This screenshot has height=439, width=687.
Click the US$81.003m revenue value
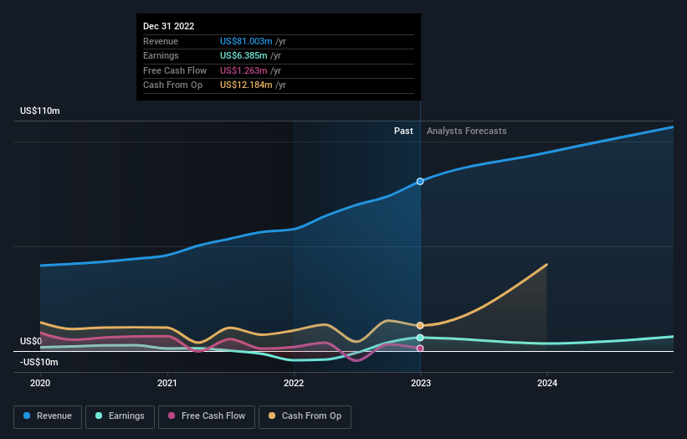pyautogui.click(x=246, y=41)
